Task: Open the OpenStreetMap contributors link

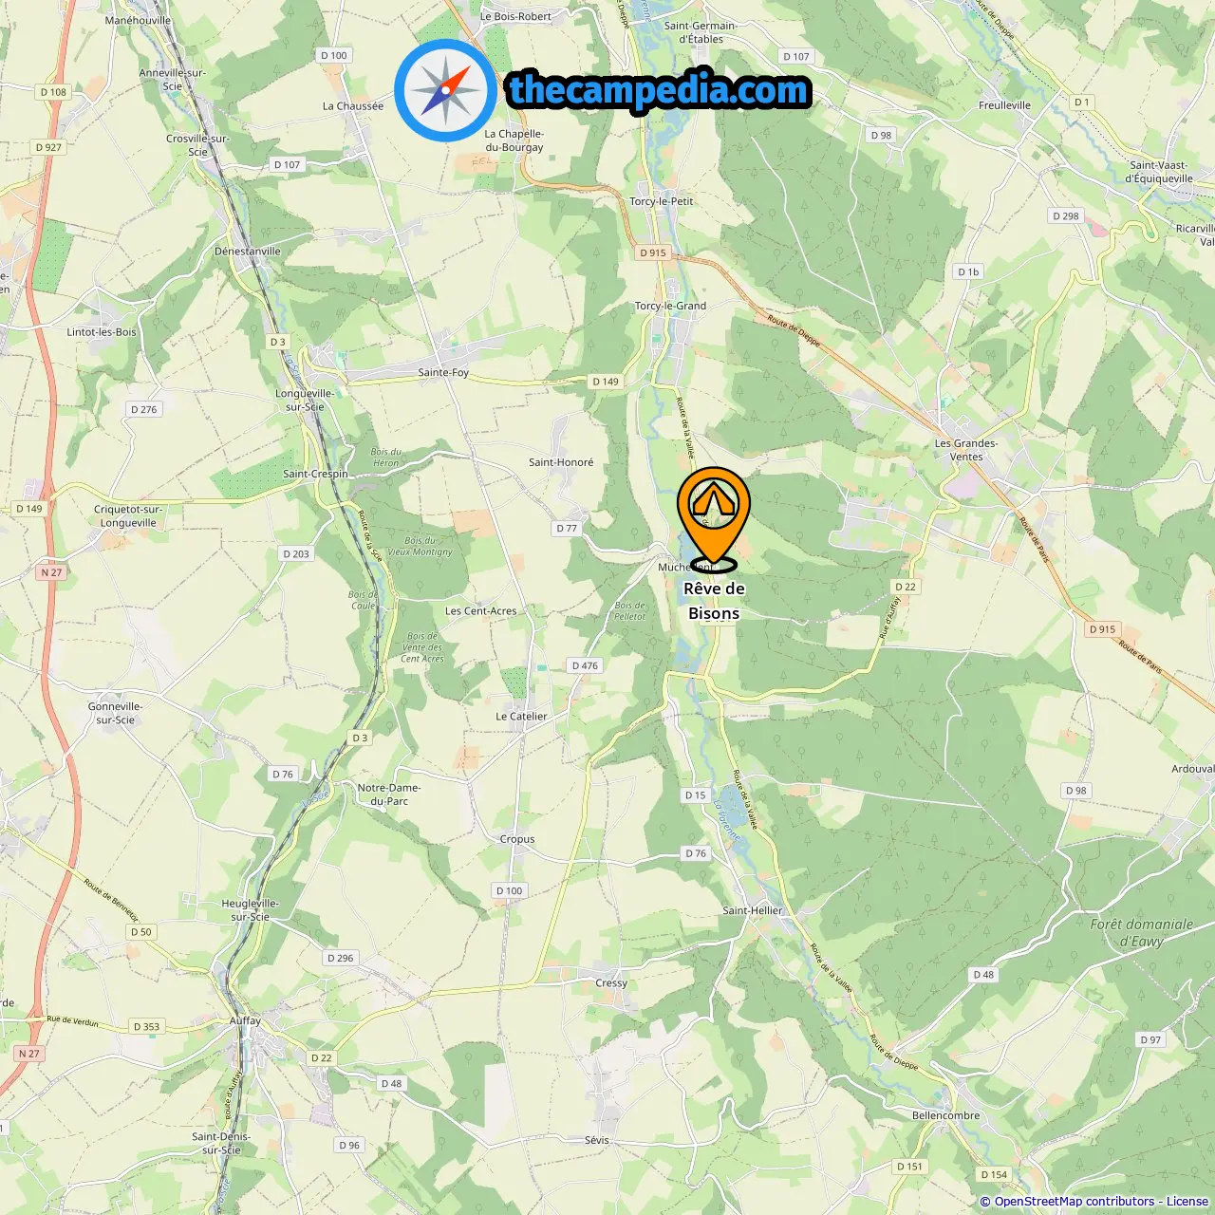Action: tap(1075, 1201)
